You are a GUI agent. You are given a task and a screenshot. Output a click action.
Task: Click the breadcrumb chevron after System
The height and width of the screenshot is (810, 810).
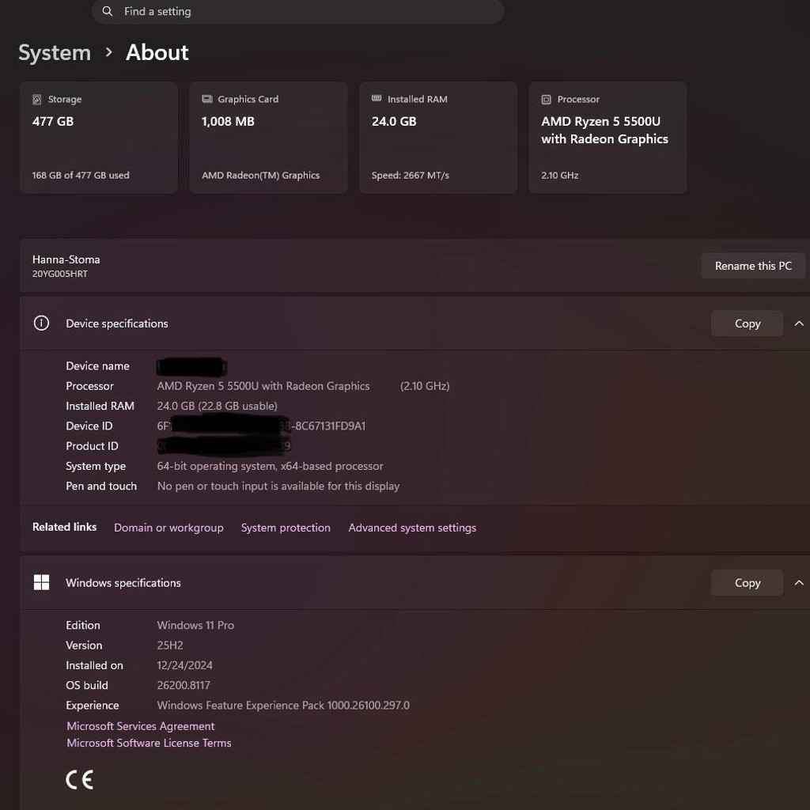pyautogui.click(x=108, y=52)
